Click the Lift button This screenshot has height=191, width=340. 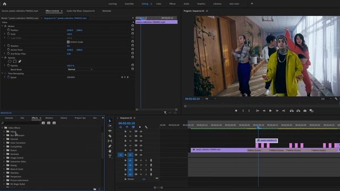pos(292,111)
